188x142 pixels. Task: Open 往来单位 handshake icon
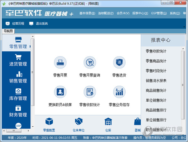click(79, 122)
